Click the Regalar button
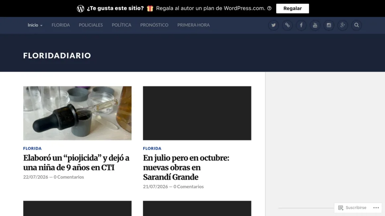 tap(292, 8)
